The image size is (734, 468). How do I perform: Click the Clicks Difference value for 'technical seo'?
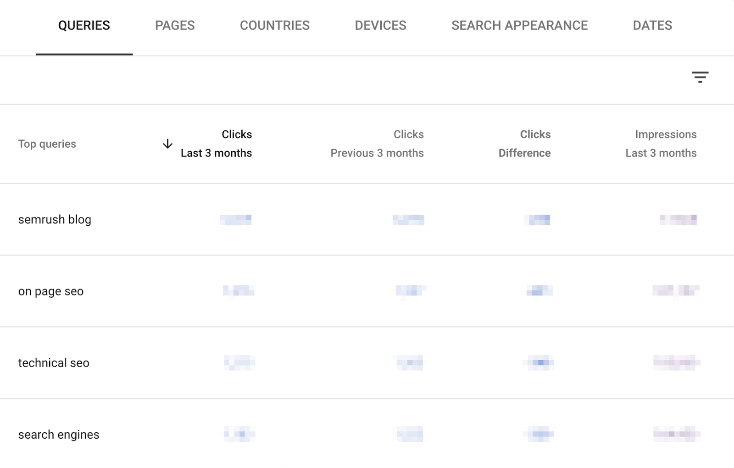pos(538,362)
